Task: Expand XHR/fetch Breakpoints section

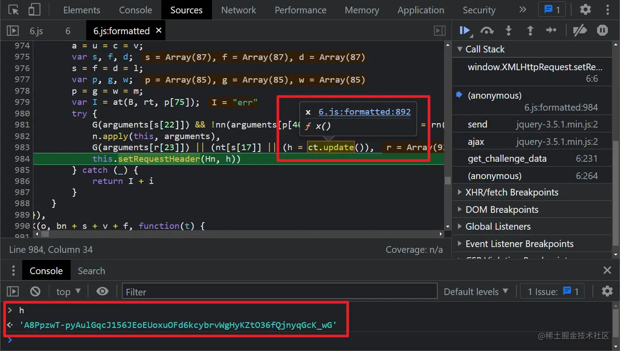Action: pyautogui.click(x=532, y=192)
